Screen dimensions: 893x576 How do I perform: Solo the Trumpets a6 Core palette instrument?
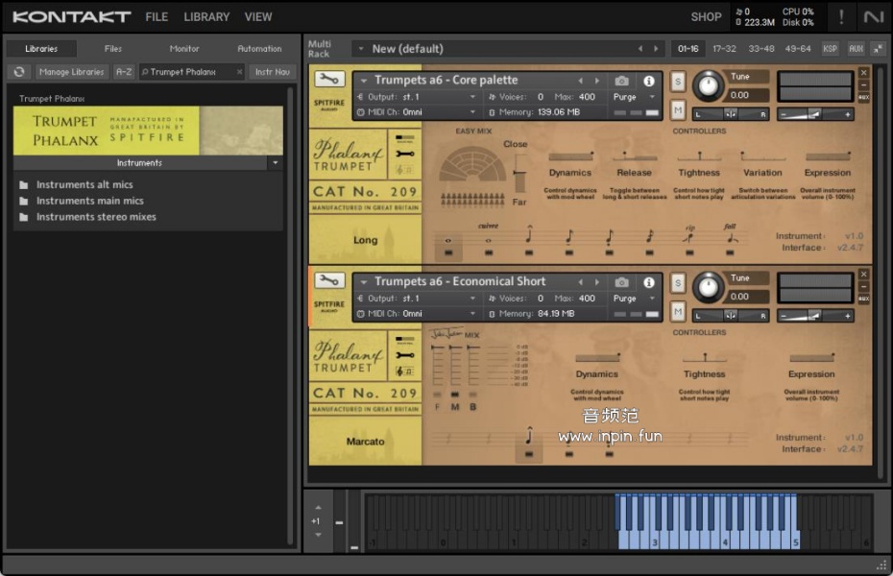point(678,80)
